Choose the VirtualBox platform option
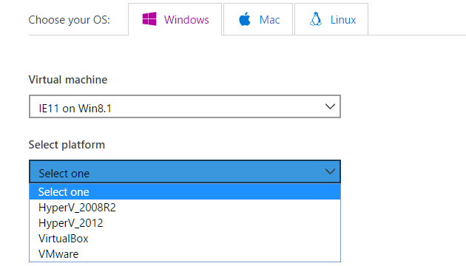 click(x=185, y=239)
